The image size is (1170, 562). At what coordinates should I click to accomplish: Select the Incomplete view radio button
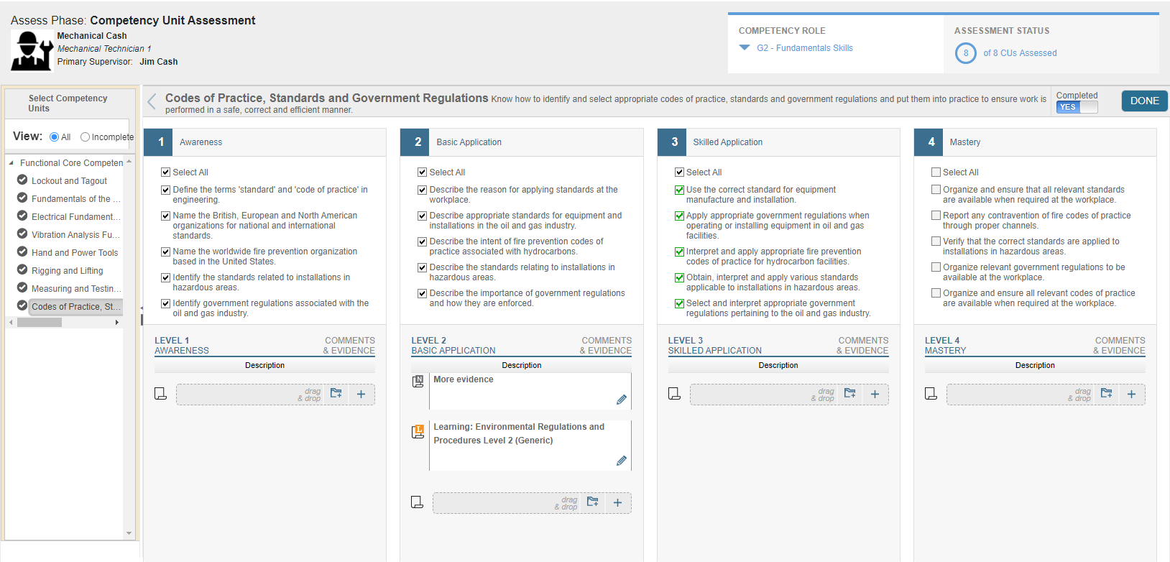point(85,137)
